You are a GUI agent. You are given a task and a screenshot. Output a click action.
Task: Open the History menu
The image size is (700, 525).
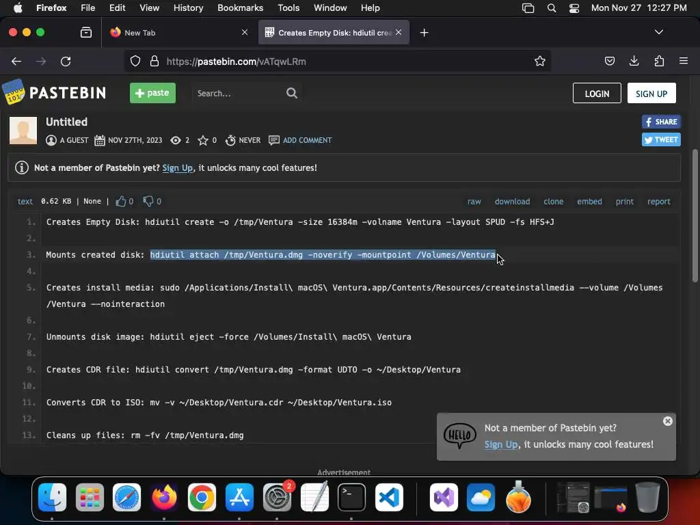[x=188, y=8]
